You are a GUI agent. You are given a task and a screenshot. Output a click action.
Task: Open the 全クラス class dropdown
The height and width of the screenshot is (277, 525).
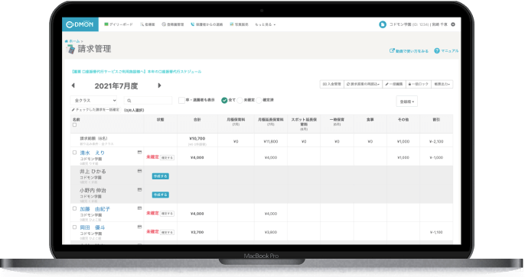pyautogui.click(x=93, y=100)
